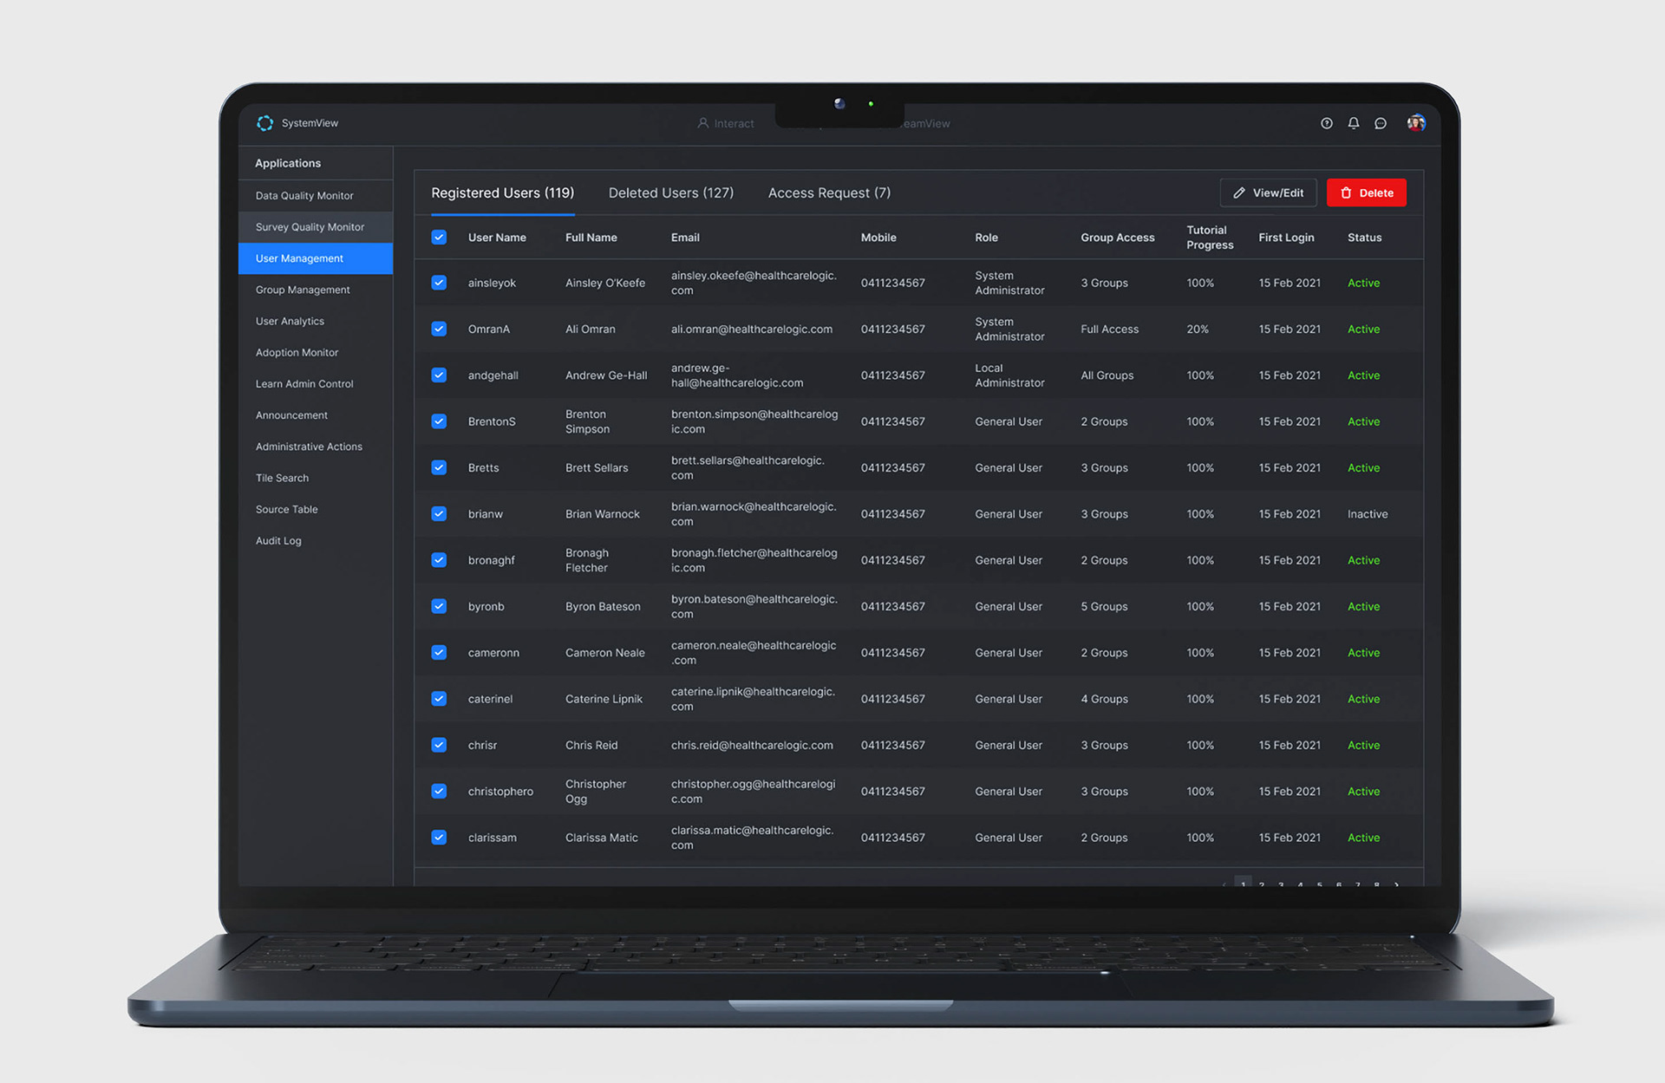The image size is (1665, 1083).
Task: Uncheck the select-all header checkbox
Action: [x=439, y=237]
